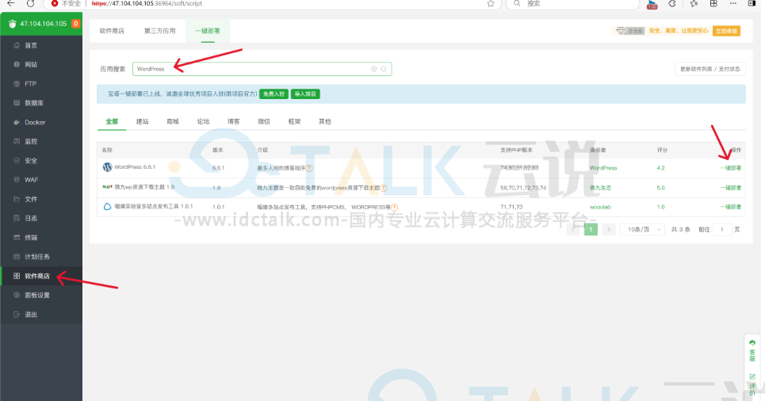Open 评价 feedback widget
Image resolution: width=765 pixels, height=401 pixels.
tap(752, 385)
